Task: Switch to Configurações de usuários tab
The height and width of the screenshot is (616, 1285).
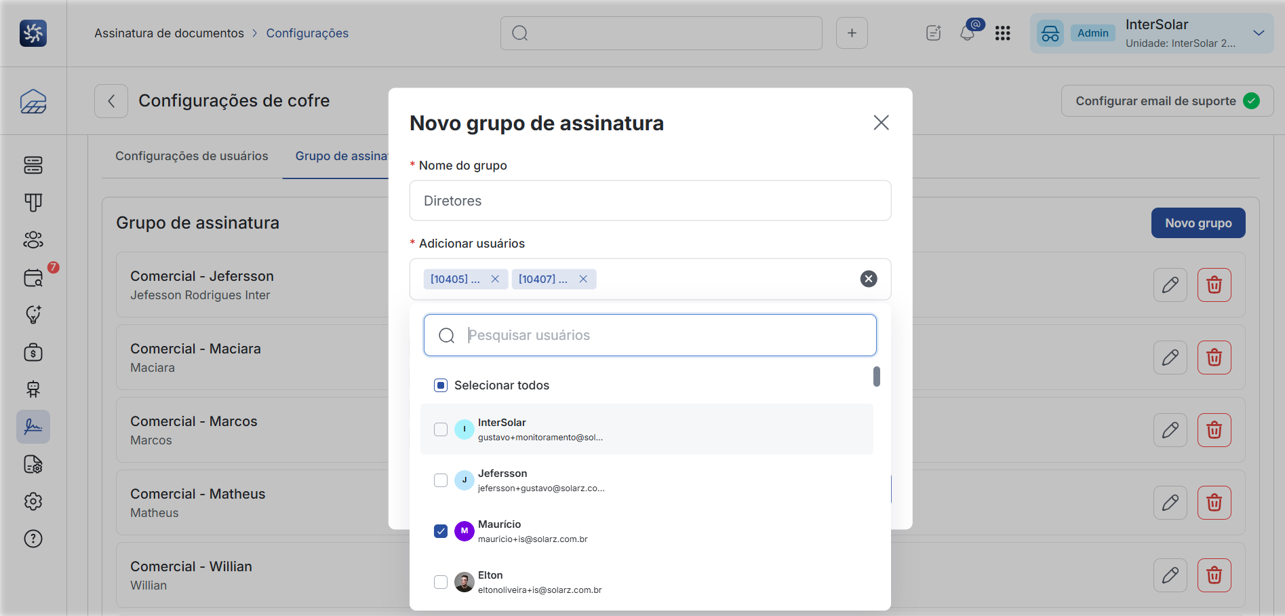Action: tap(192, 156)
